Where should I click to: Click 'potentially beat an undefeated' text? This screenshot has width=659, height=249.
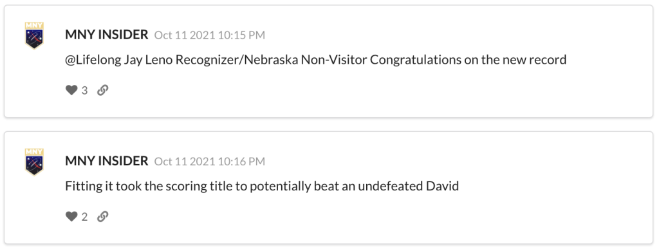coord(336,185)
